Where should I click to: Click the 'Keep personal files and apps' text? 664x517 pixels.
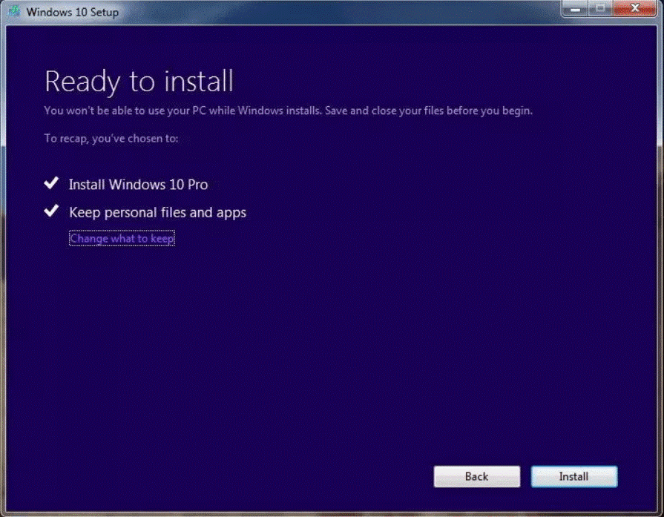pyautogui.click(x=157, y=213)
